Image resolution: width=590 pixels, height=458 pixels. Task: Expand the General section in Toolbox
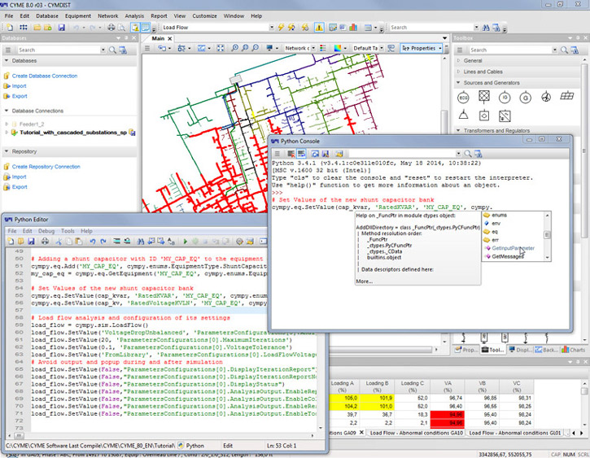tap(473, 61)
